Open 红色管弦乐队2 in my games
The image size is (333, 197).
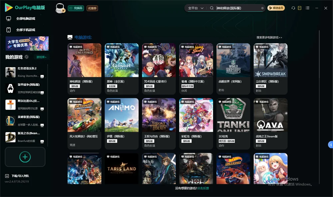(x=24, y=72)
